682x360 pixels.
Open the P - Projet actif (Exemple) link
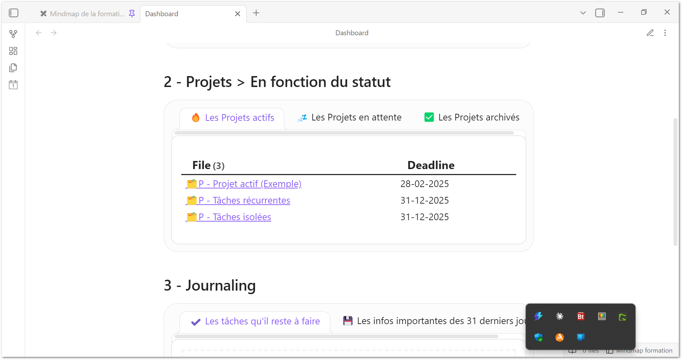pyautogui.click(x=250, y=184)
